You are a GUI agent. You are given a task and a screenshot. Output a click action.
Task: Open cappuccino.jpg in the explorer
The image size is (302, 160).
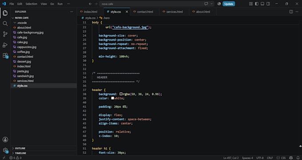[27, 47]
